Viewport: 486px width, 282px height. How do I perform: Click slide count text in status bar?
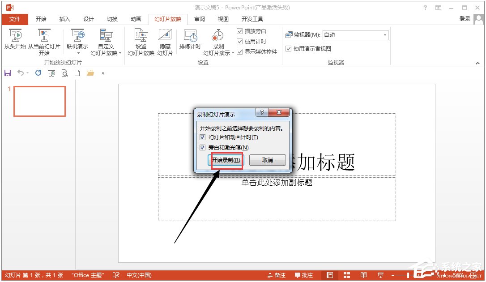[34, 275]
